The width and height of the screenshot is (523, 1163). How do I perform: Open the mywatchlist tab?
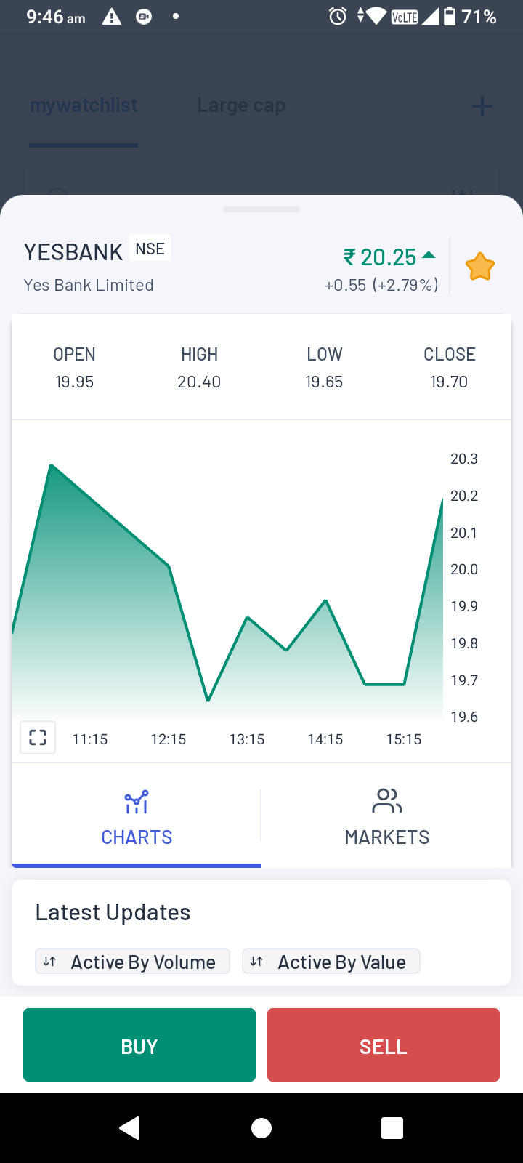(84, 105)
